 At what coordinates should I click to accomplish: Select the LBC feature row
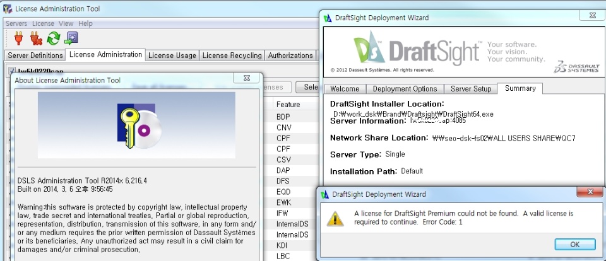pos(283,256)
